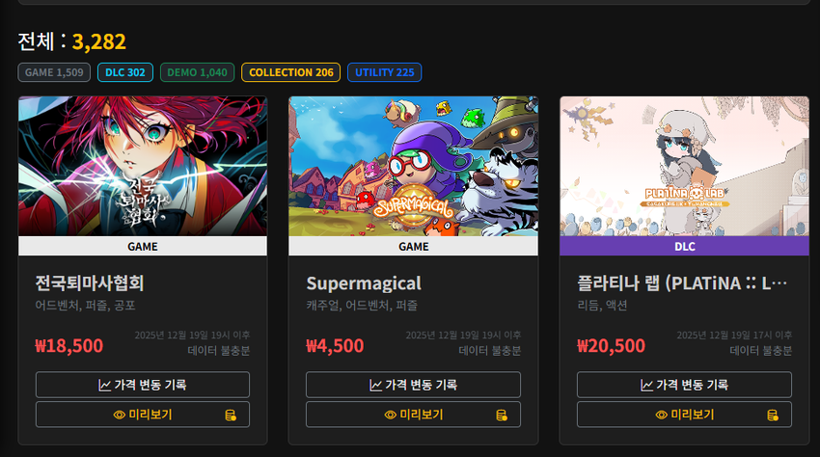The height and width of the screenshot is (457, 820).
Task: Click the coin icon on 플라티나 랩 preview button
Action: pos(773,416)
